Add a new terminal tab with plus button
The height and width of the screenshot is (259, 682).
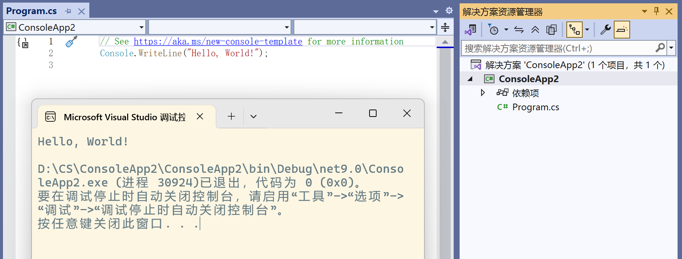click(x=231, y=116)
